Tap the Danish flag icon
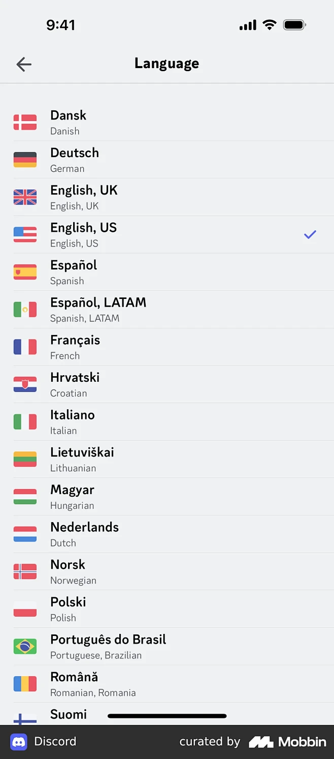Image resolution: width=334 pixels, height=759 pixels. click(25, 122)
